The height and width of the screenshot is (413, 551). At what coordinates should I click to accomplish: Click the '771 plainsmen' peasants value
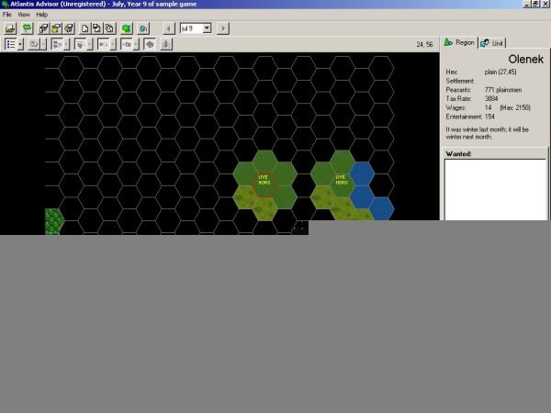[x=503, y=90]
